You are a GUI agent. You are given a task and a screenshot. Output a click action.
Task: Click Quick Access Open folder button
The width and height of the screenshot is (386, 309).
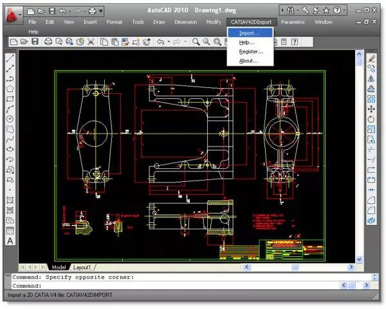(41, 11)
